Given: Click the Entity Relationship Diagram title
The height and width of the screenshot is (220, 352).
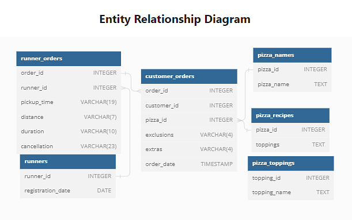Looking at the screenshot, I should tap(175, 20).
